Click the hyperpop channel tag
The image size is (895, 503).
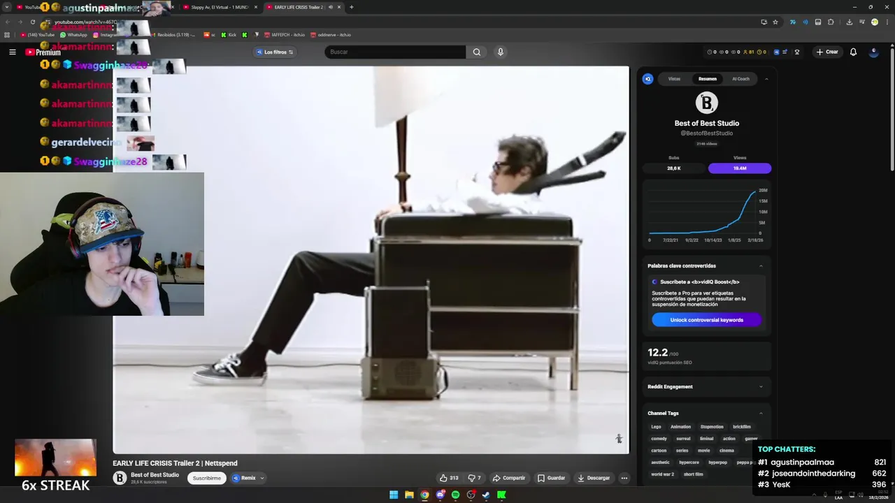coord(717,462)
